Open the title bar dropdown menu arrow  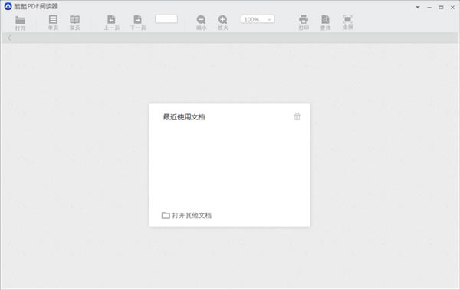click(x=418, y=8)
